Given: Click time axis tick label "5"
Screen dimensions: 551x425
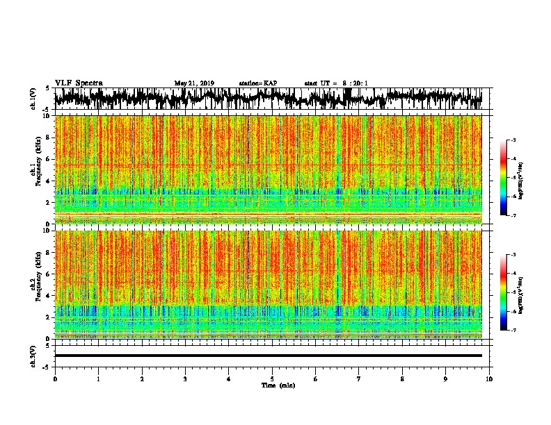Looking at the screenshot, I should 272,379.
